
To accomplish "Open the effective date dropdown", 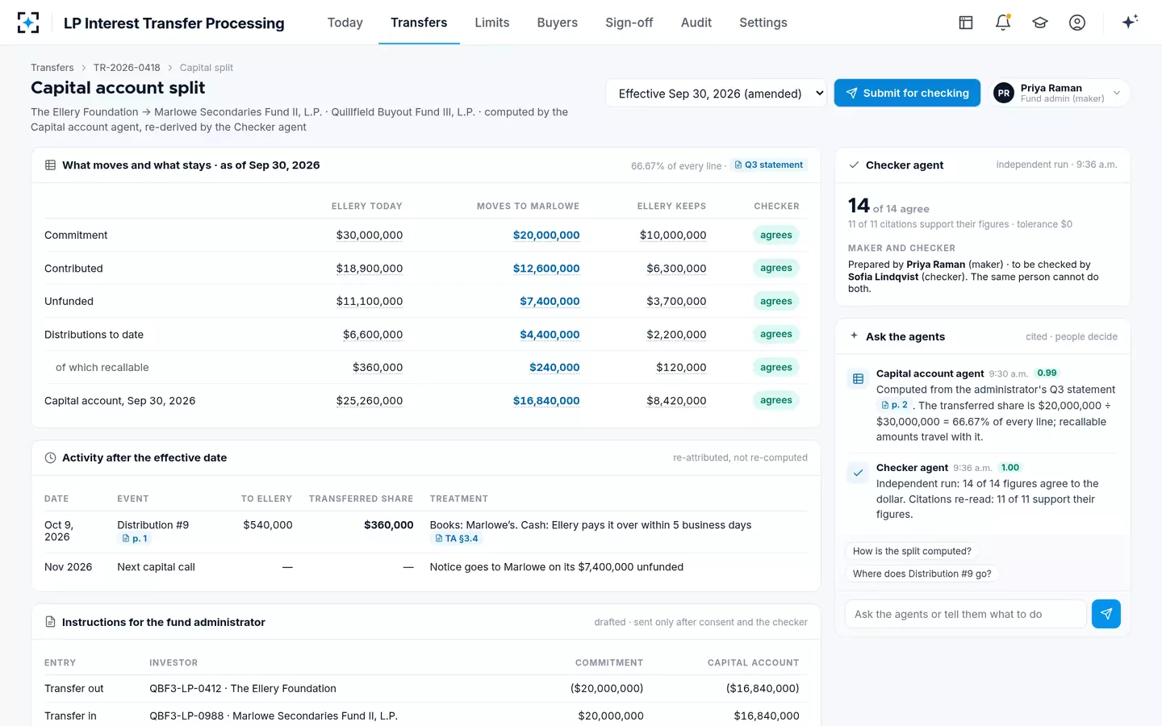I will [717, 94].
